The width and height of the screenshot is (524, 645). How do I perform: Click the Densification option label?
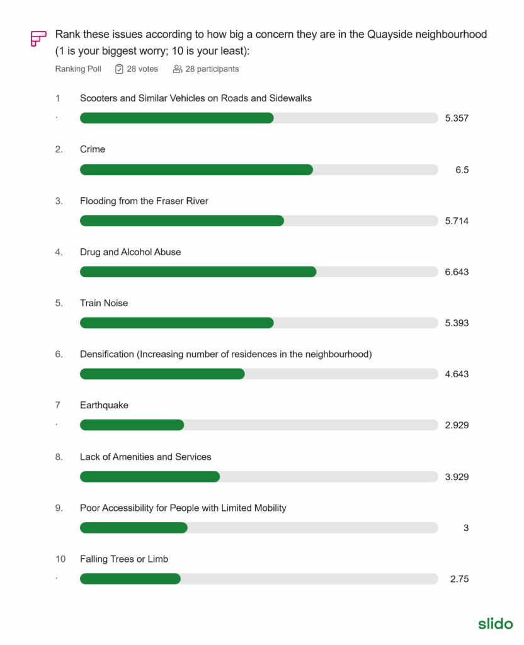[225, 354]
